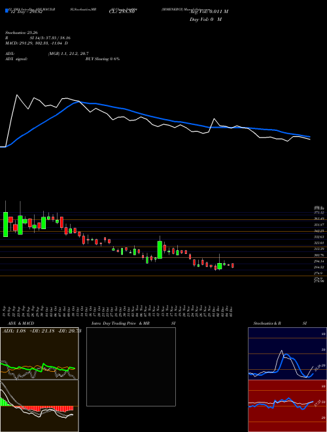Click the blue SMA legend square
This screenshot has width=327, height=432.
coord(7,11)
